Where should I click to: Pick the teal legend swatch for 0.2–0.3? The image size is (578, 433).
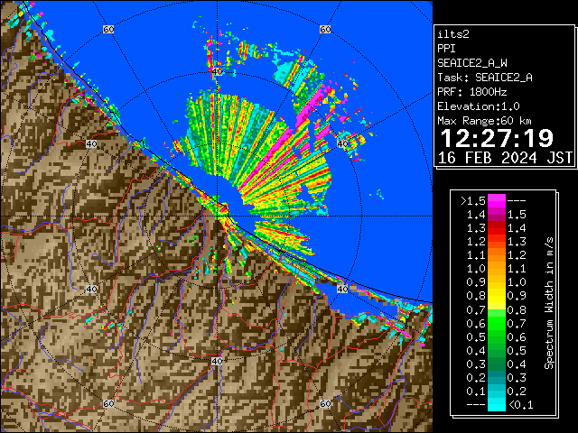[x=497, y=378]
